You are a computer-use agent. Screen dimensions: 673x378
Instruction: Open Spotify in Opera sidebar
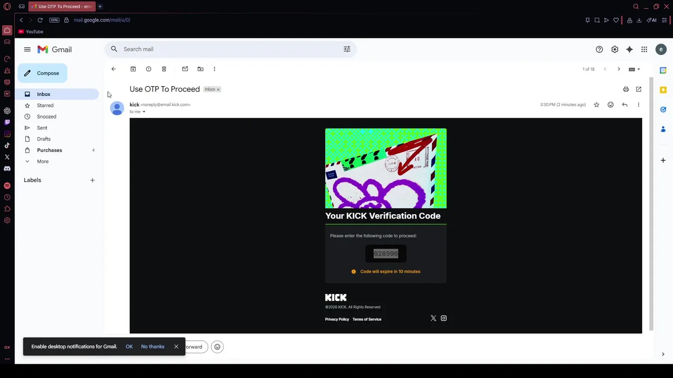point(7,186)
